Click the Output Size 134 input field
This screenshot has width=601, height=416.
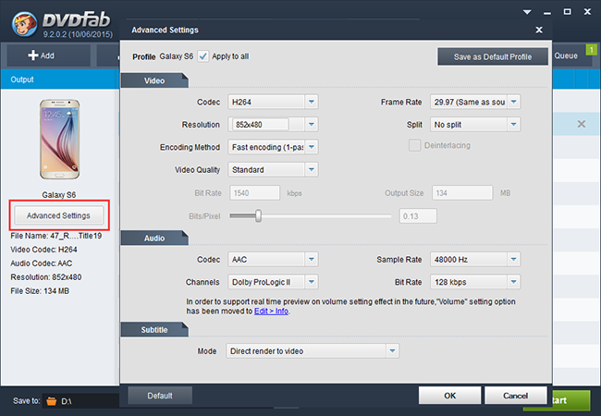click(x=462, y=192)
